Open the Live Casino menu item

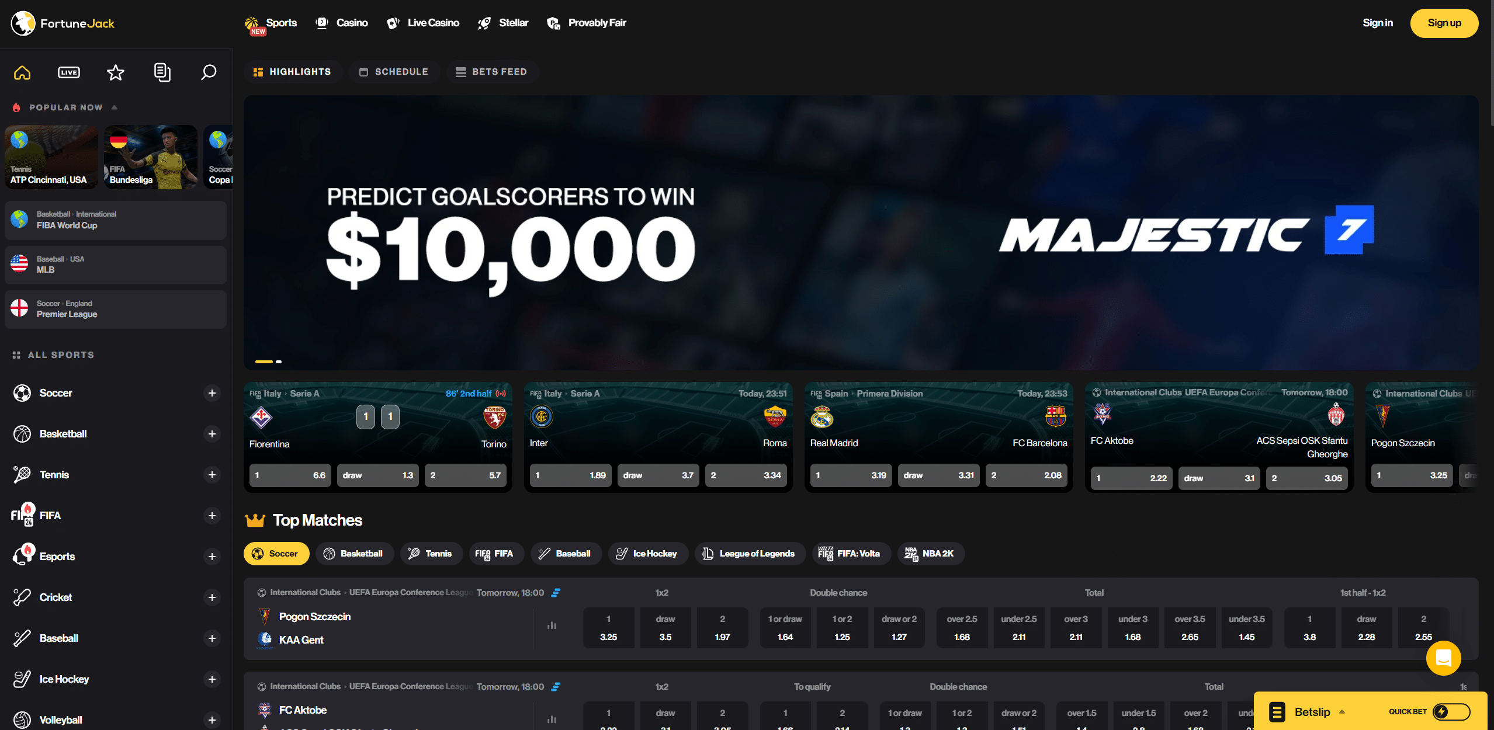pos(423,23)
